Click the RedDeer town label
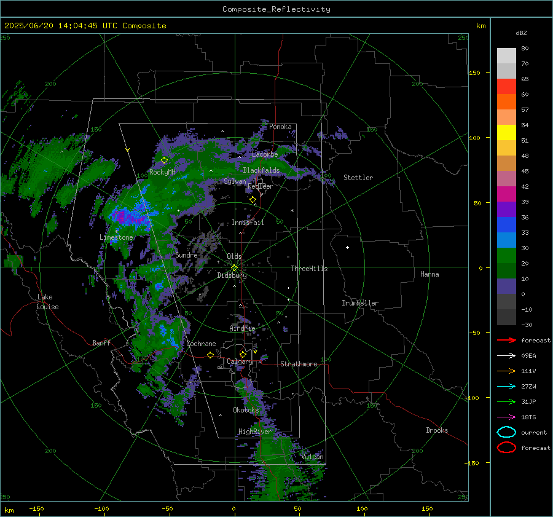Viewport: 553px width, 517px height. (x=261, y=186)
